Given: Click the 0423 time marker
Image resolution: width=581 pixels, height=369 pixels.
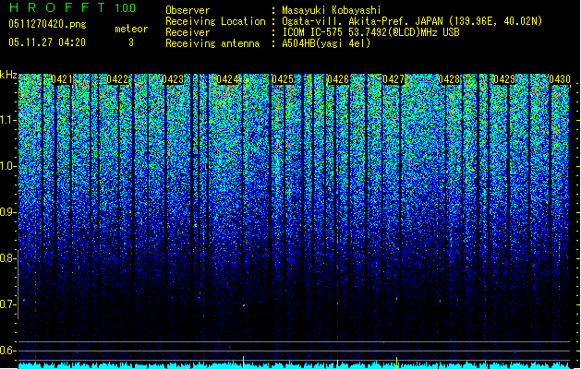Looking at the screenshot, I should click(x=173, y=79).
